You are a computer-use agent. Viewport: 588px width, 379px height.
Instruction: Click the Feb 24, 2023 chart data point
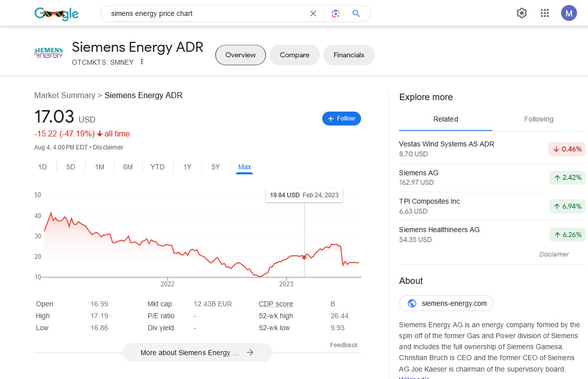pyautogui.click(x=304, y=257)
